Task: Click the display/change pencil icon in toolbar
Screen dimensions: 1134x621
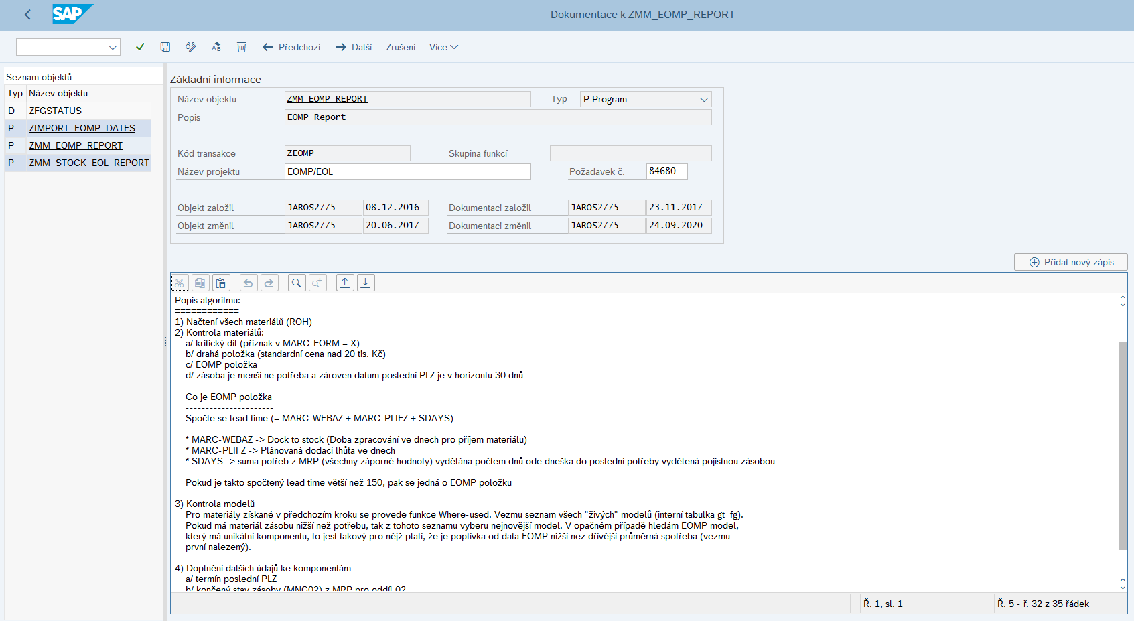Action: tap(191, 47)
